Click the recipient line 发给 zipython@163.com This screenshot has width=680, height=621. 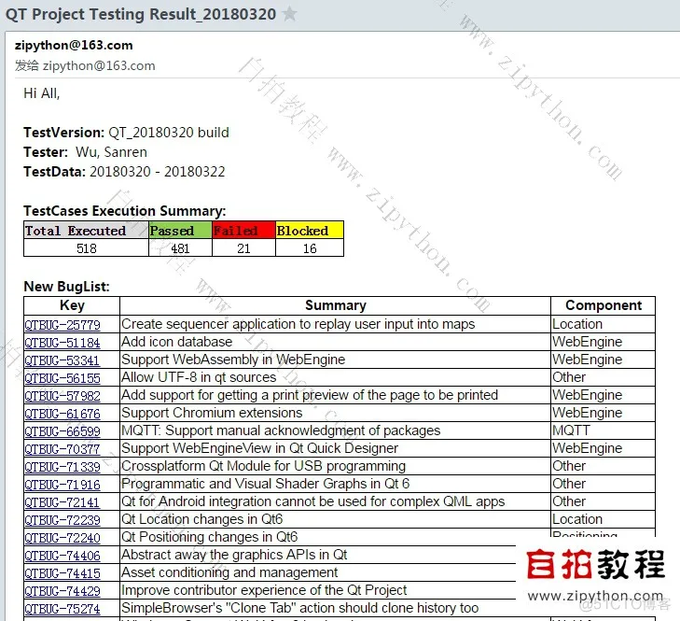pos(85,65)
